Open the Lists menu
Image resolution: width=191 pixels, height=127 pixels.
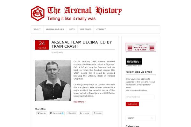tap(72, 29)
